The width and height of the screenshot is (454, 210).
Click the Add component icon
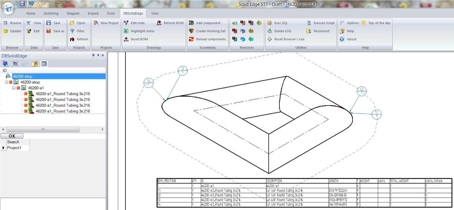(191, 23)
